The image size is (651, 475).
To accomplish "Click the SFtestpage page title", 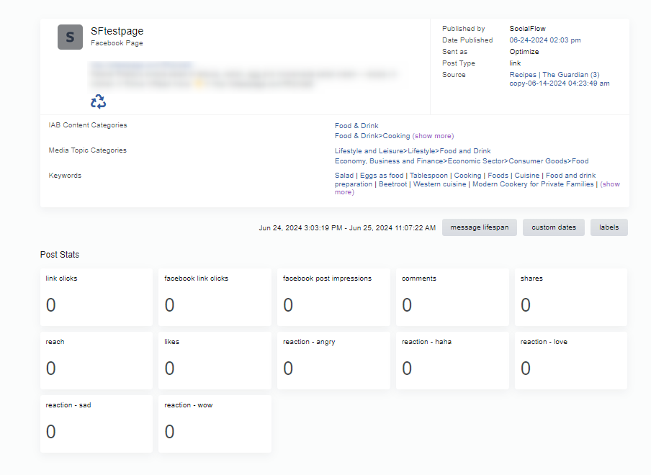I will coord(117,31).
